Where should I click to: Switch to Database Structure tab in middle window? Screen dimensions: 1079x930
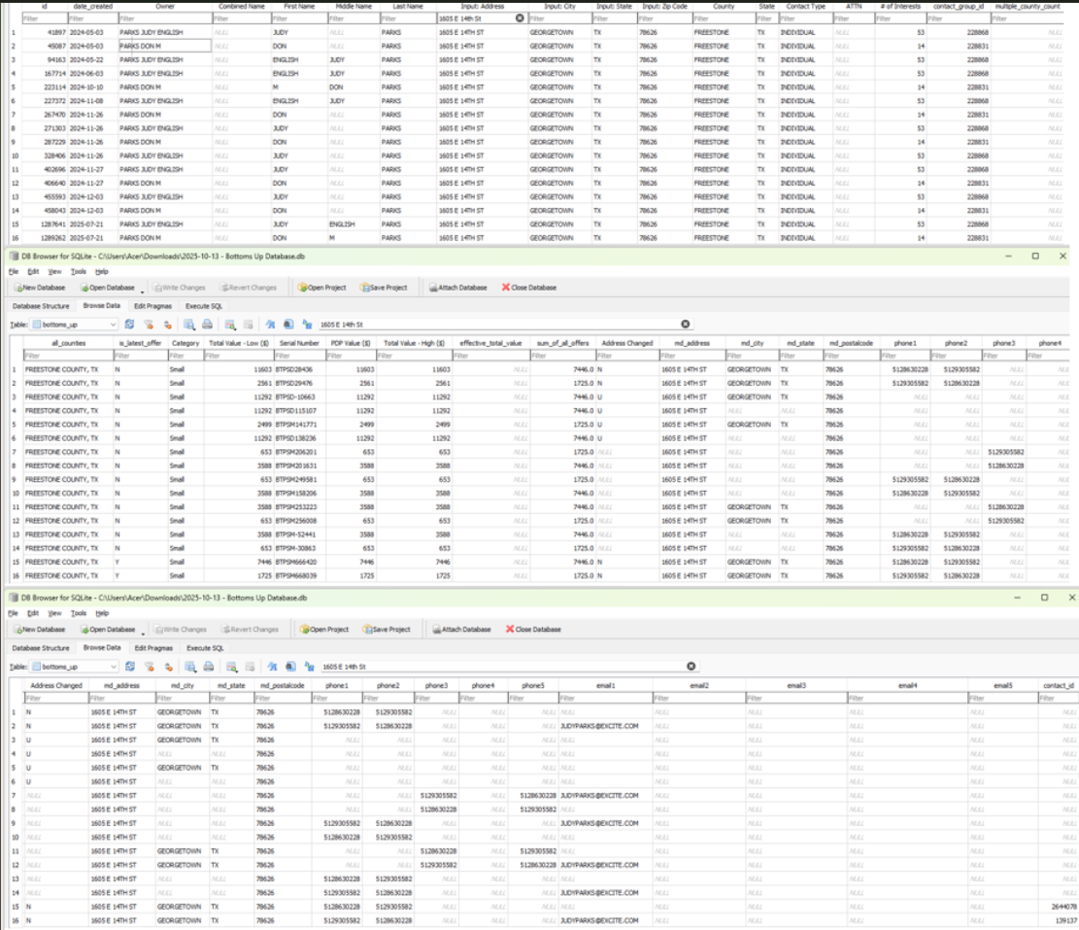(41, 306)
